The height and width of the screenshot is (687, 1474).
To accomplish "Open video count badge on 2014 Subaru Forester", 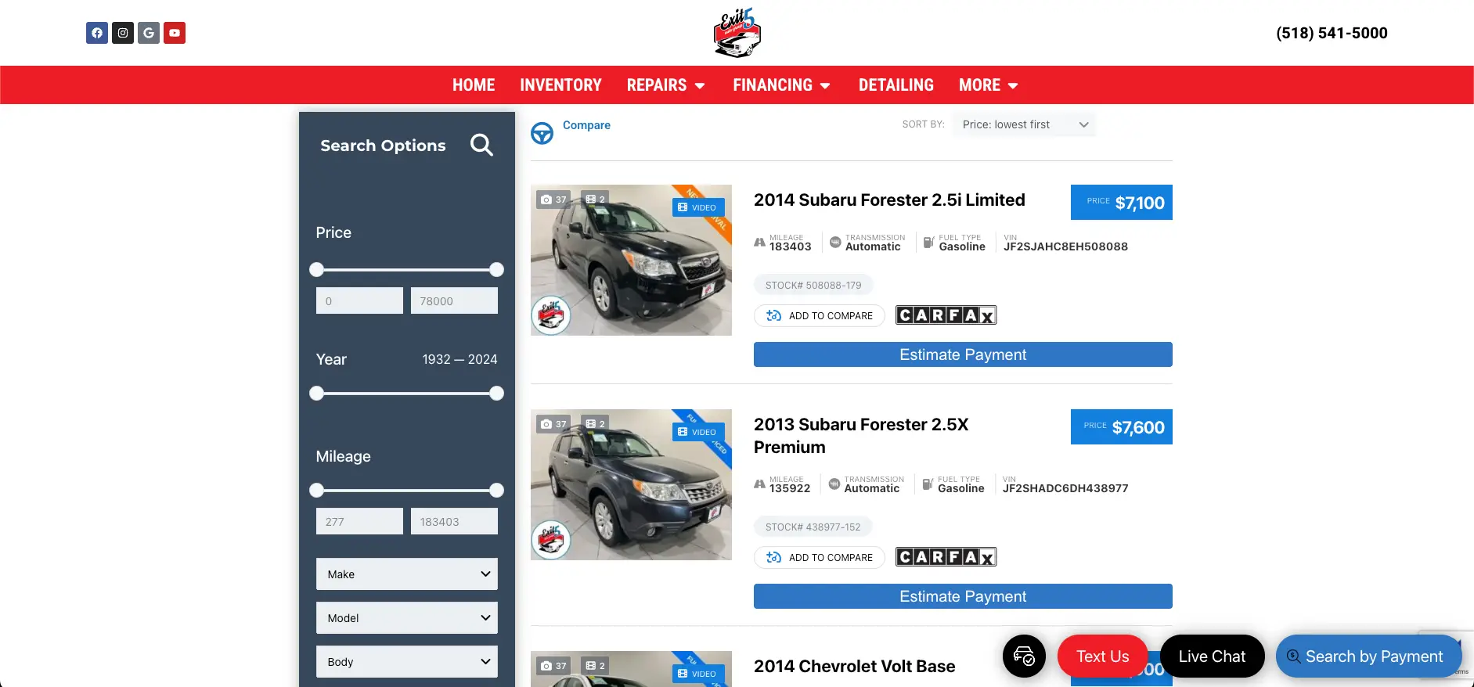I will (x=596, y=200).
